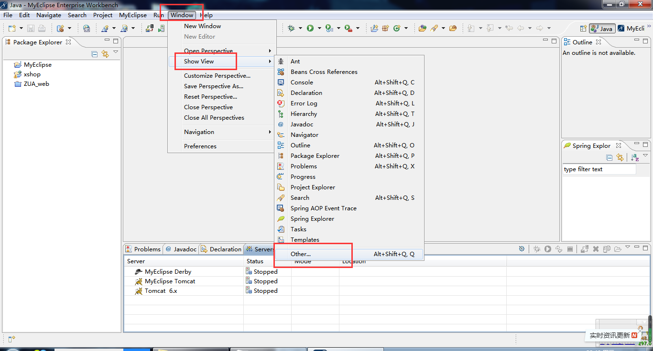This screenshot has width=653, height=351.
Task: Select Spring AOP Event Trace view
Action: (x=349, y=208)
